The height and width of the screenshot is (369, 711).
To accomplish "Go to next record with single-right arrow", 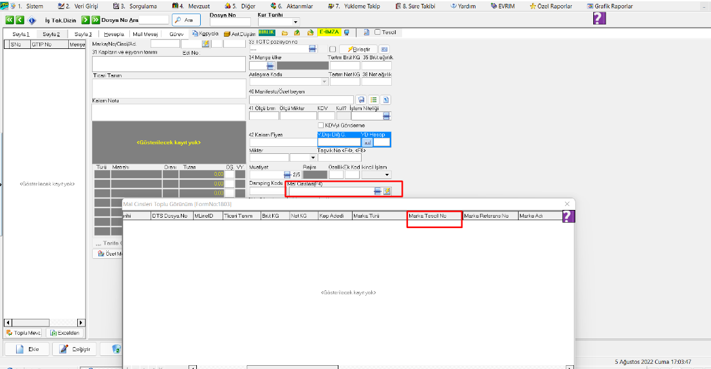I will pyautogui.click(x=85, y=20).
